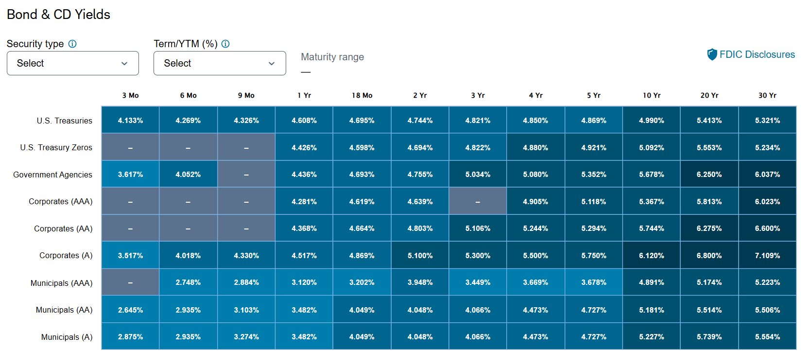809x351 pixels.
Task: Click the Municipals (A) 3 Mo 2.875% cell
Action: tap(130, 336)
